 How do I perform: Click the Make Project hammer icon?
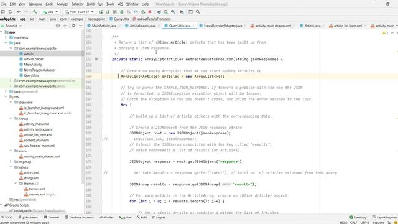coord(35,12)
